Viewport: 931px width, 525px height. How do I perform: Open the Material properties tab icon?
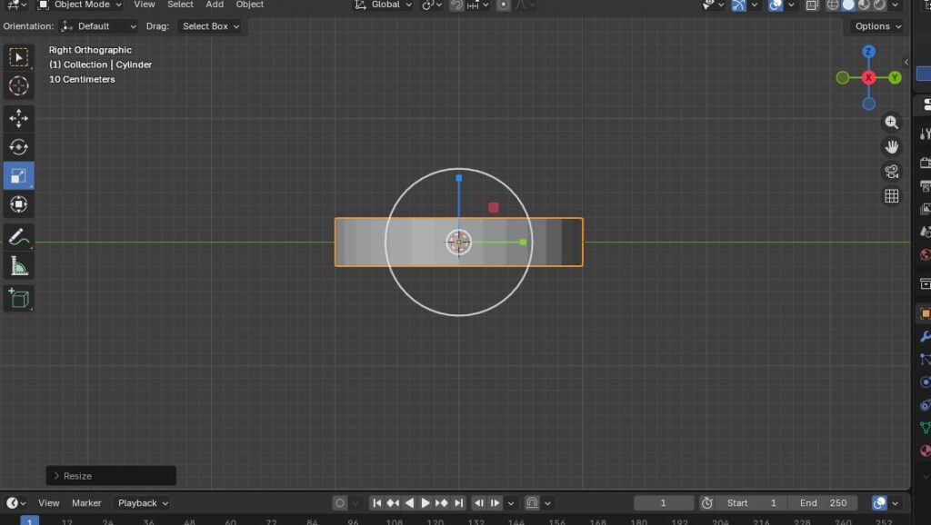(x=925, y=451)
